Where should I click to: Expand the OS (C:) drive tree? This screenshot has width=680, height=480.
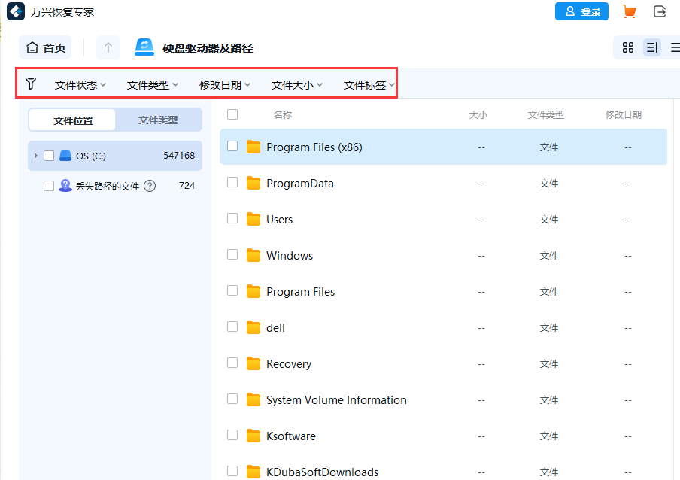click(35, 156)
